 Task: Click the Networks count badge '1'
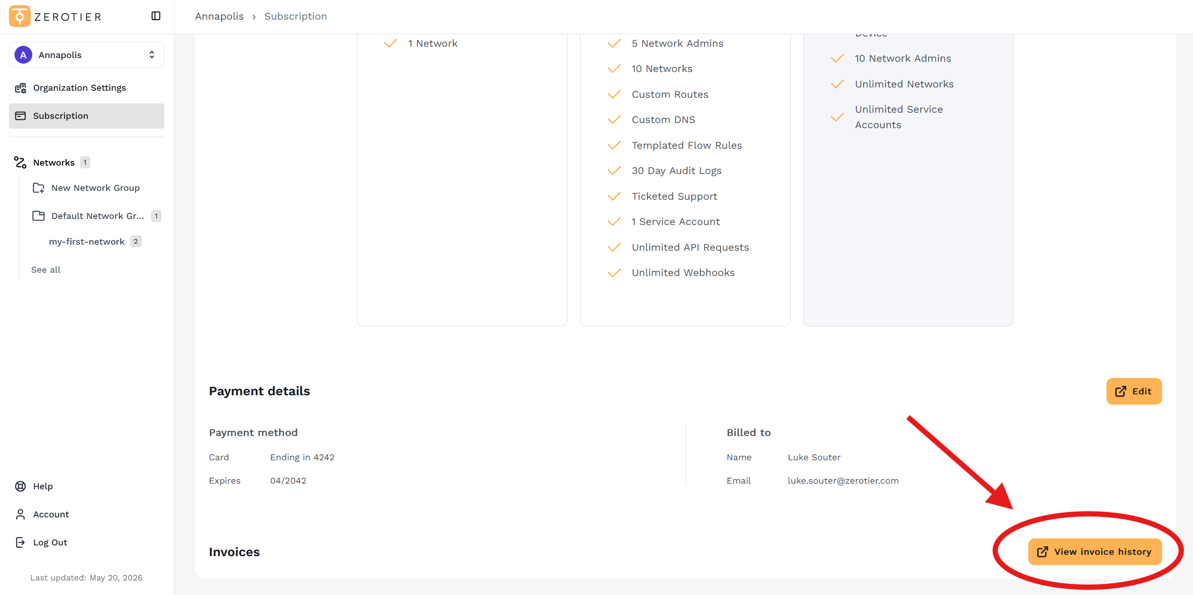(85, 162)
